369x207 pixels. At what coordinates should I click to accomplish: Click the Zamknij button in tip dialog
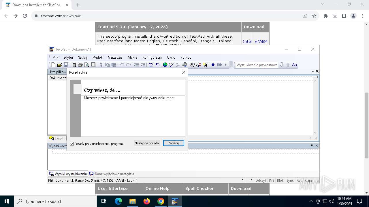tap(174, 143)
